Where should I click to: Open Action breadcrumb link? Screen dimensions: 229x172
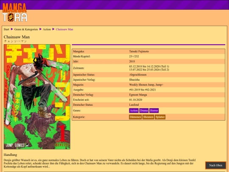[47, 29]
